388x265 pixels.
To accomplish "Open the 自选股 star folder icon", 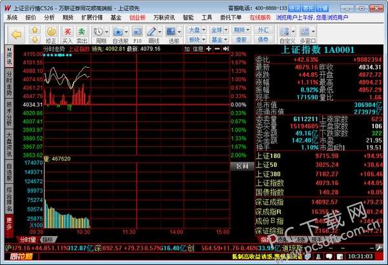I will click(118, 32).
